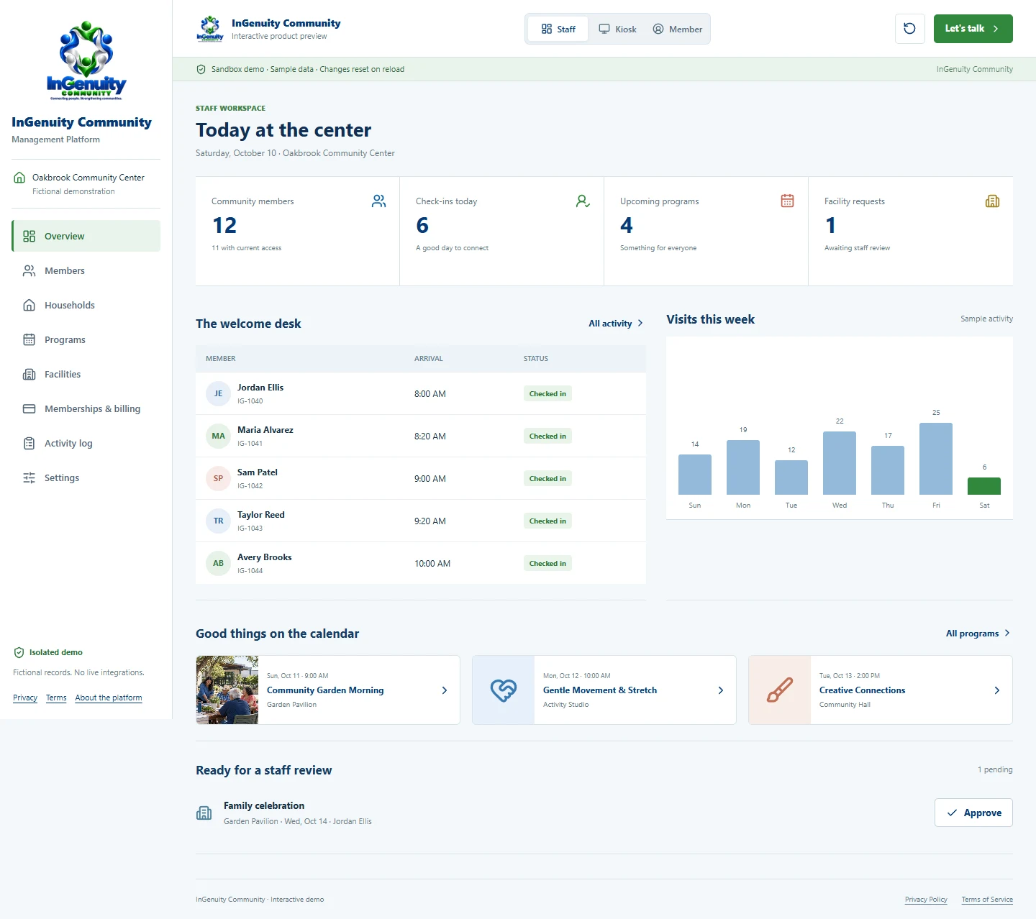The image size is (1036, 919).
Task: Click the Check-ins today person-check icon
Action: [583, 201]
